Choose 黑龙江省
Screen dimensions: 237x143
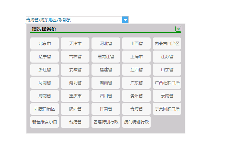pos(106,57)
